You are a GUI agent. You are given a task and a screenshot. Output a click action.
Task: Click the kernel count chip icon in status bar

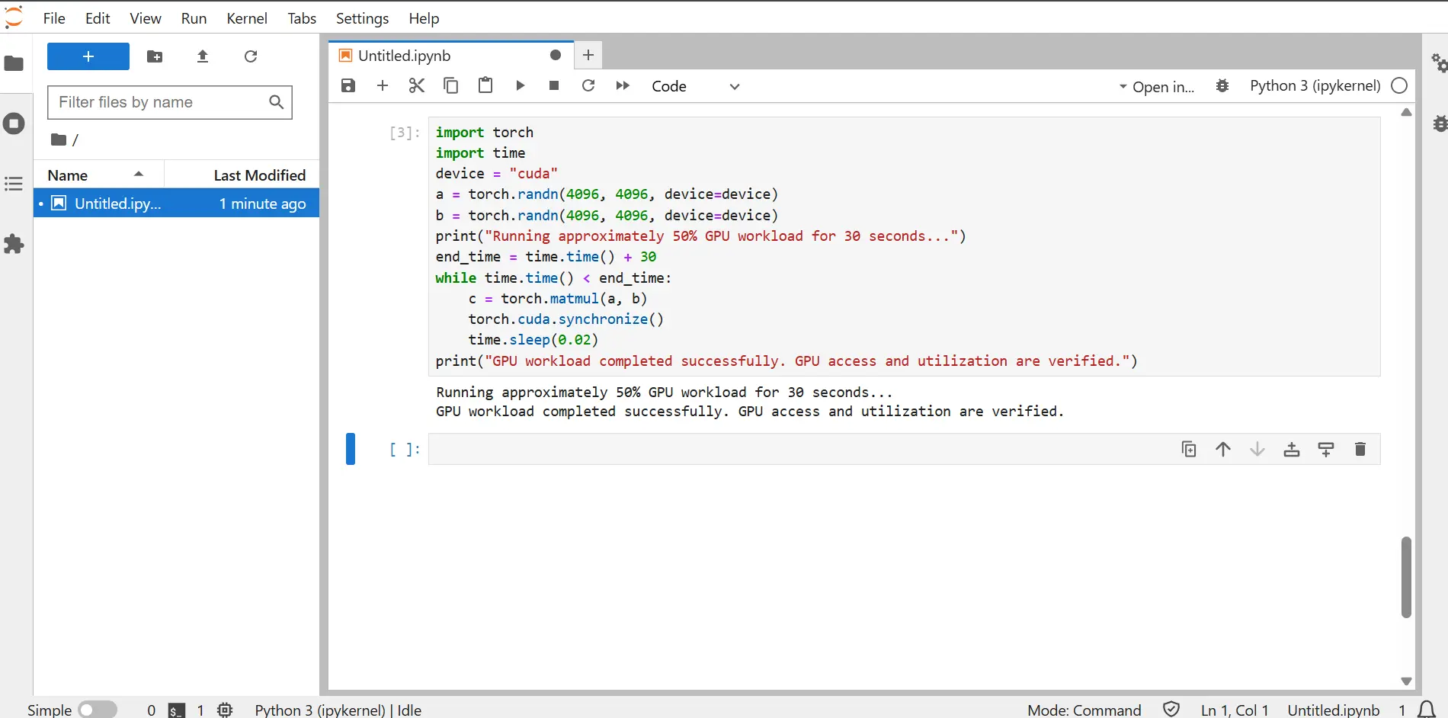pos(225,710)
